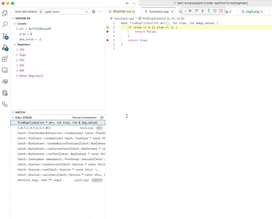The image size is (272, 219).
Task: Click the Step Out debug icon
Action: click(x=209, y=11)
